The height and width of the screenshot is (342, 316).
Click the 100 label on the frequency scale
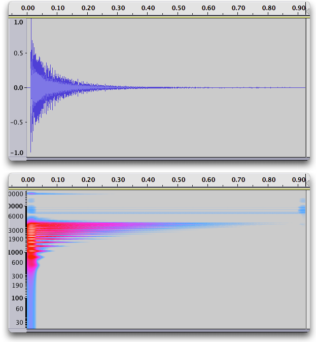pos(18,298)
